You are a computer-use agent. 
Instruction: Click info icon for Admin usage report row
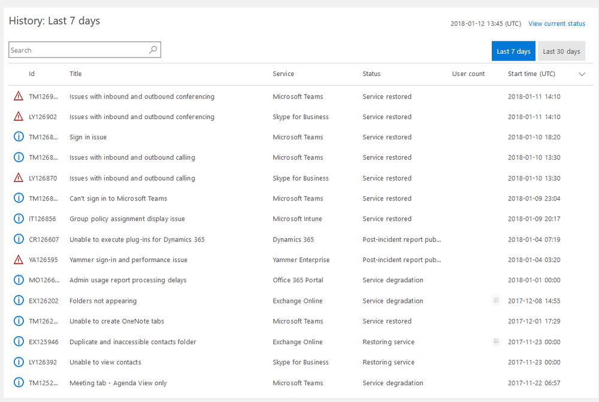19,279
